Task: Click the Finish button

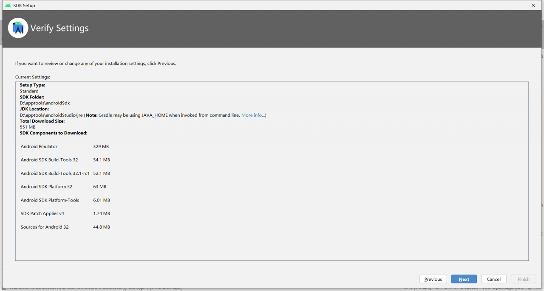Action: (524, 279)
